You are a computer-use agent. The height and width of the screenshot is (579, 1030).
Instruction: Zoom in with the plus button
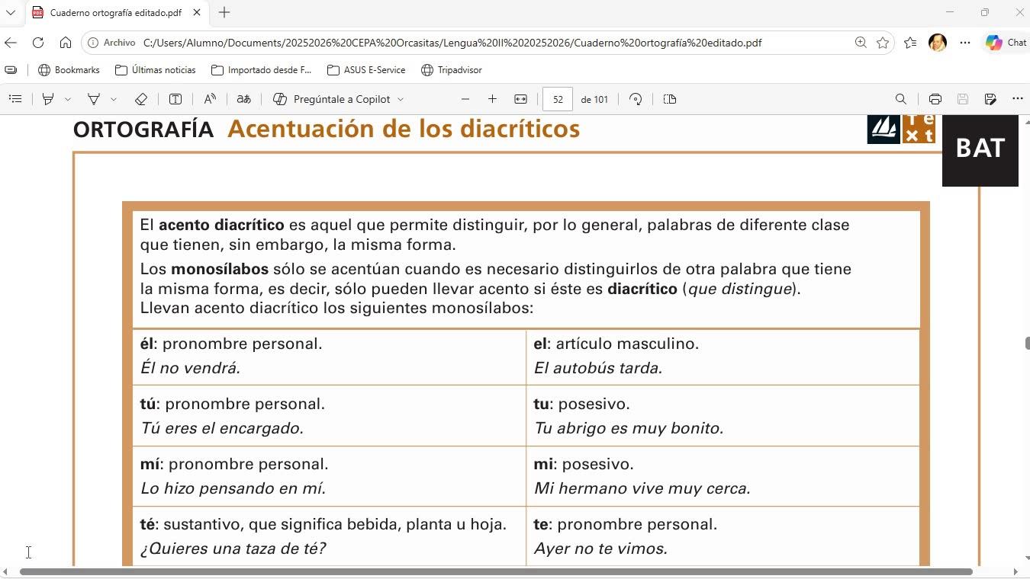493,99
